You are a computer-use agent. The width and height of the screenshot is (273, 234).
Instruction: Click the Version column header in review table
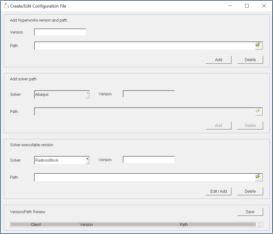86,224
